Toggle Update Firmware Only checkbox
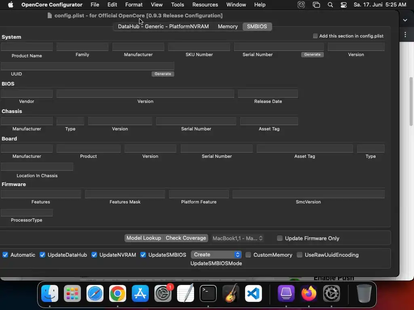 [x=280, y=238]
